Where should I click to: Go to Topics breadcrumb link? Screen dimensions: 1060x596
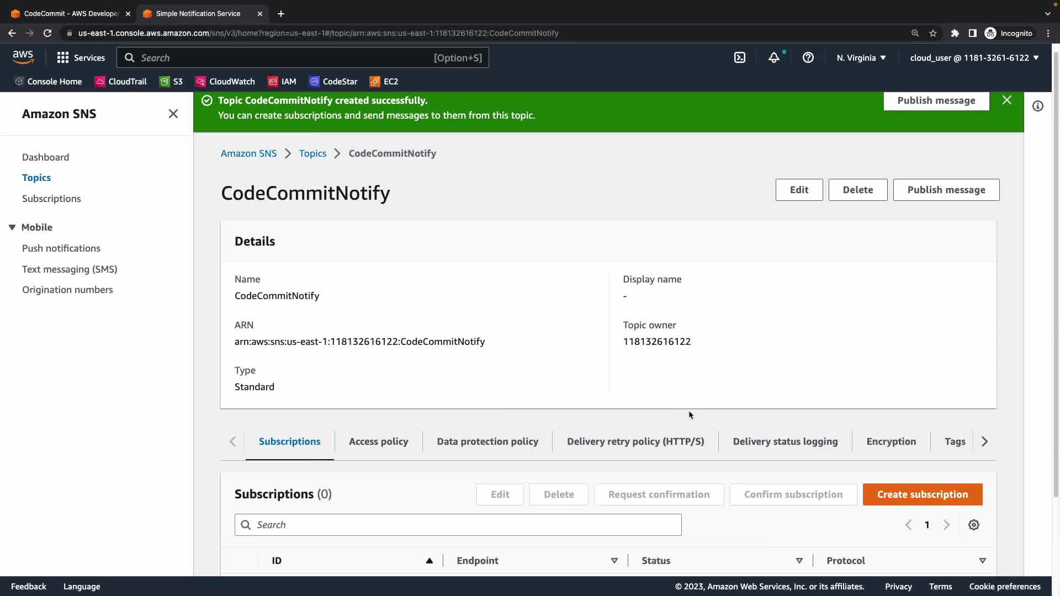312,153
